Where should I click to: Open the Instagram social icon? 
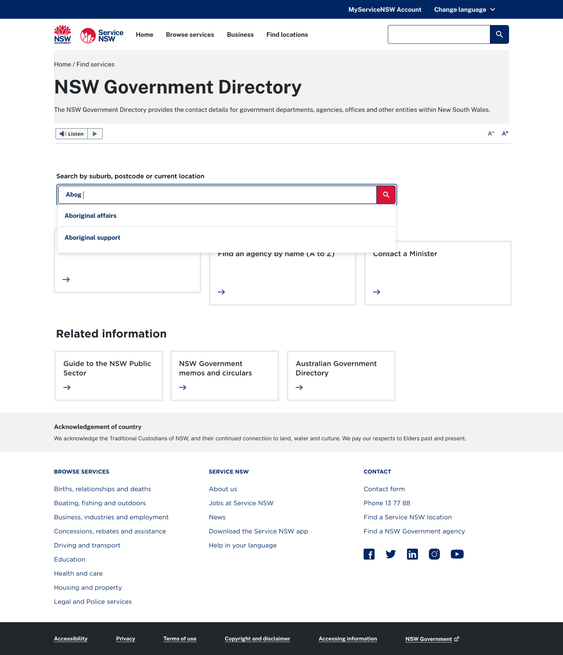tap(434, 554)
